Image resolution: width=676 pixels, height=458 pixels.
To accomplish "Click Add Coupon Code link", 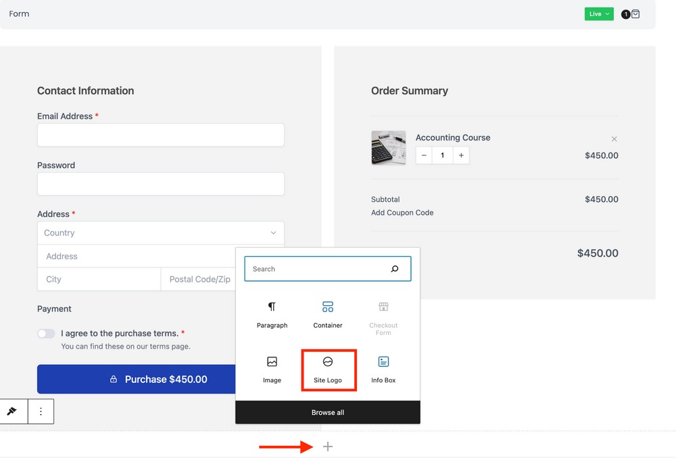I will click(x=402, y=213).
